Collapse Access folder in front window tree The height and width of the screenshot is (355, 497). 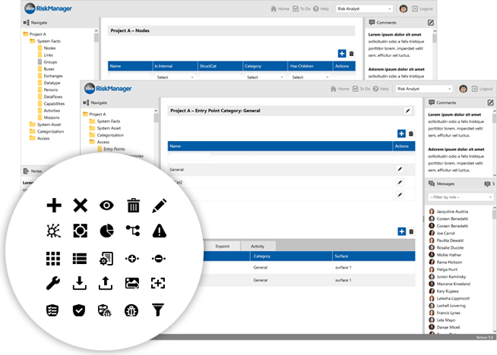92,142
